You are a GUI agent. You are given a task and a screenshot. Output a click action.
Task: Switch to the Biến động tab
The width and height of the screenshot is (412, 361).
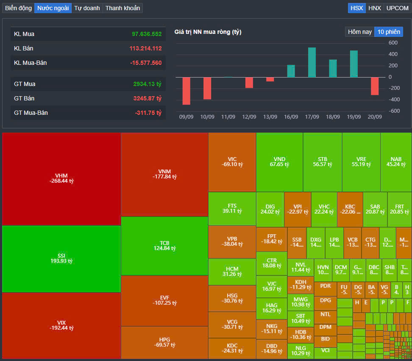click(x=18, y=8)
